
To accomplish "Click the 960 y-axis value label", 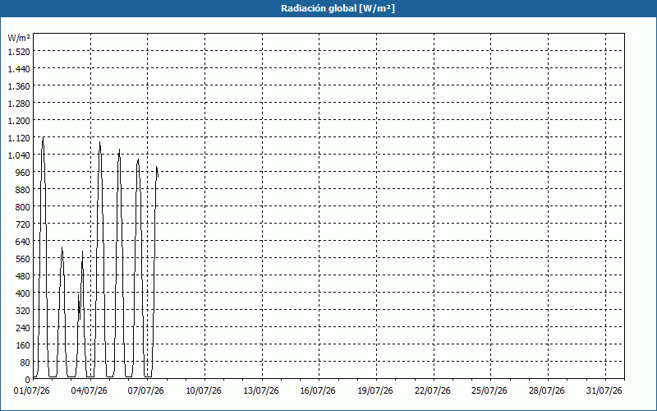I will [23, 173].
